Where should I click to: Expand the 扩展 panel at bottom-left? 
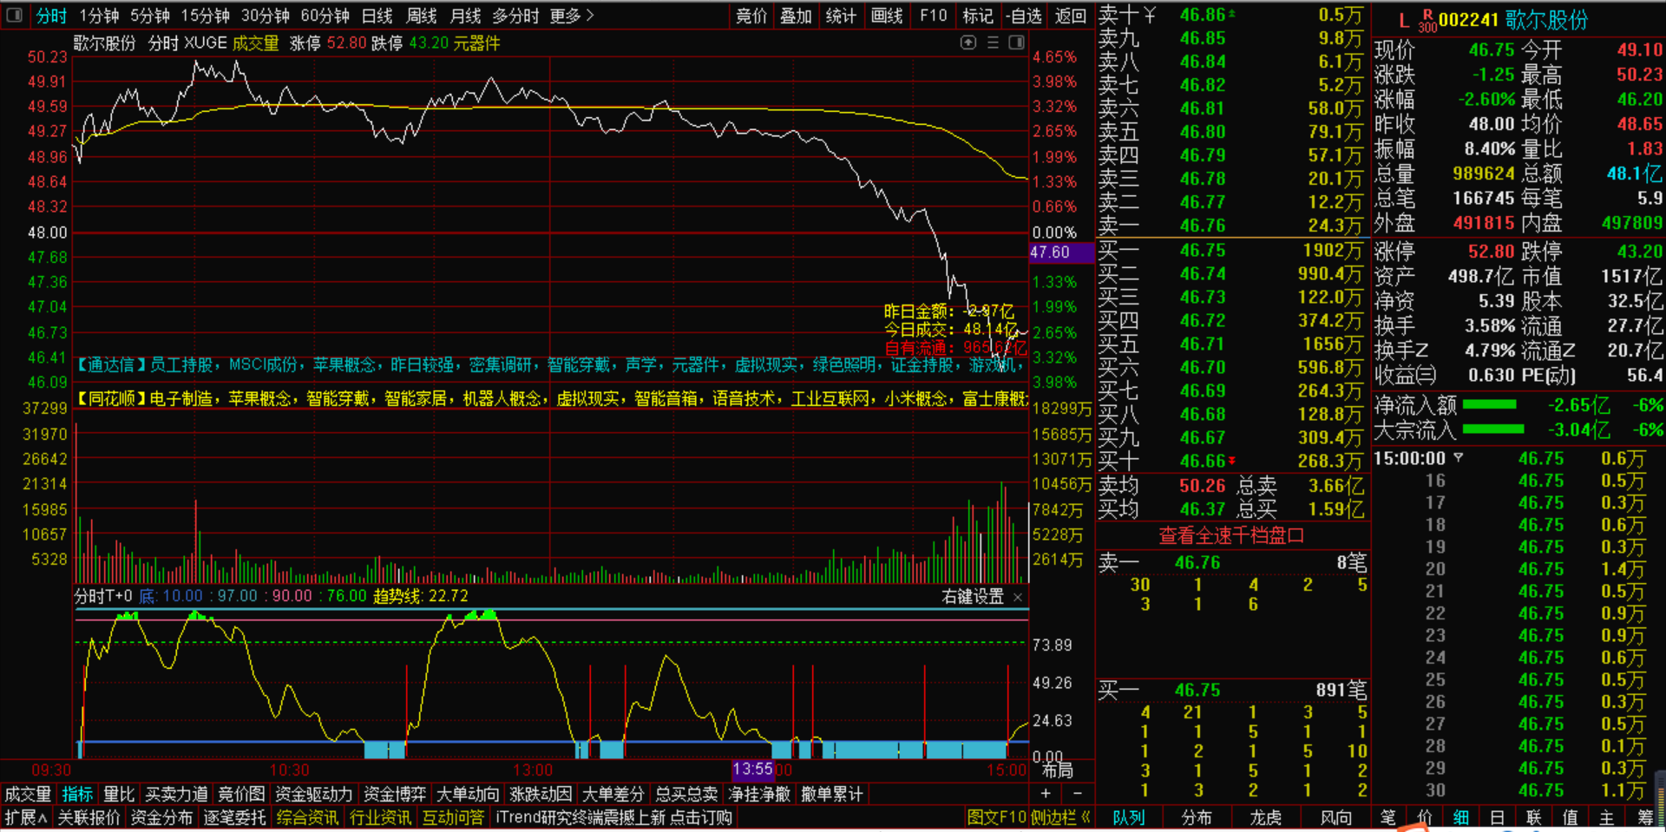tap(25, 817)
